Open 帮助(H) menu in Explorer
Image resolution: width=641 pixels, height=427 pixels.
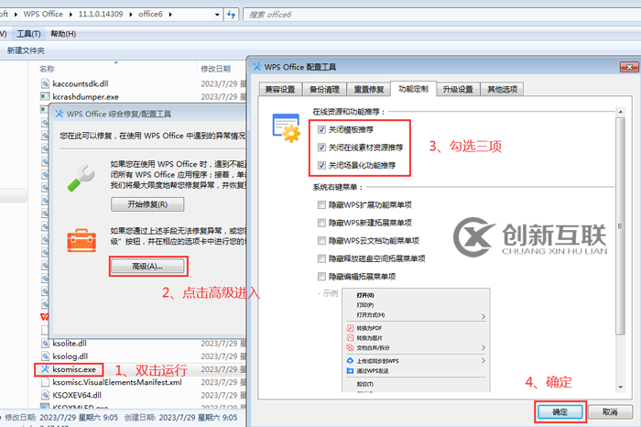point(63,34)
